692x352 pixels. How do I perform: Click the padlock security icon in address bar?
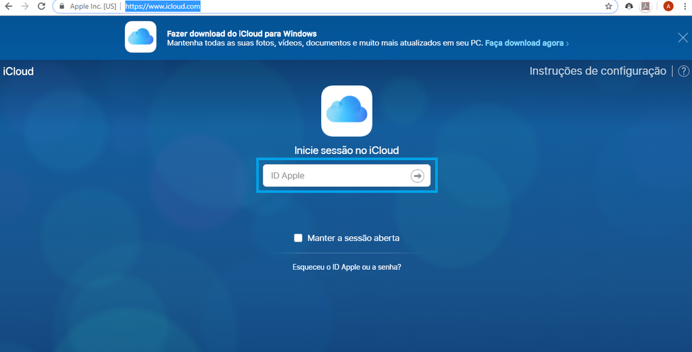point(61,6)
